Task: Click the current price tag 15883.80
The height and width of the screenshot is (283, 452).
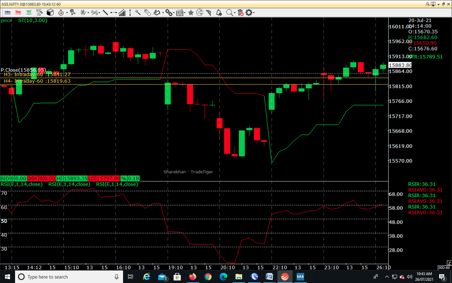Action: point(400,65)
